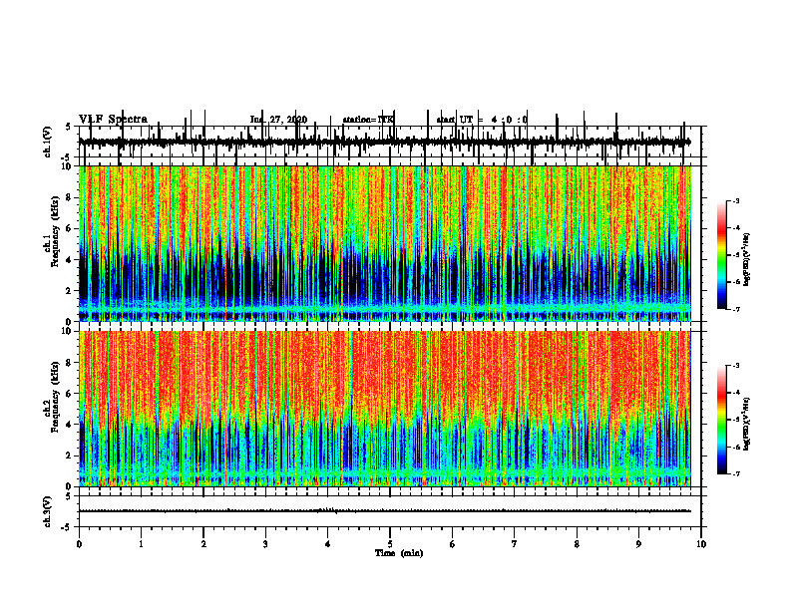Click the x-axis tick label "5"
The image size is (790, 610).
(390, 544)
